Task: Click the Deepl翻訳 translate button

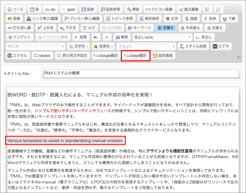Action: click(x=136, y=56)
